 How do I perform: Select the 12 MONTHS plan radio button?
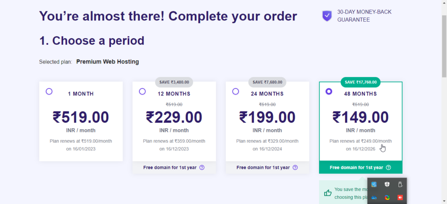tap(142, 91)
